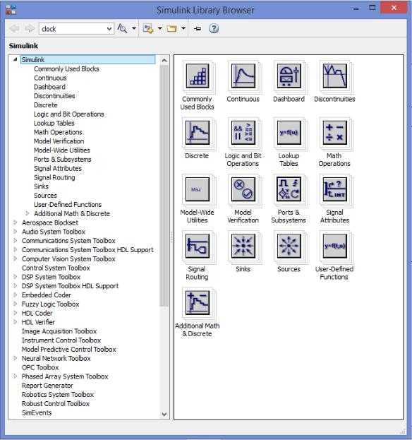Select Sources in the library tree
The image size is (412, 440).
click(x=45, y=196)
